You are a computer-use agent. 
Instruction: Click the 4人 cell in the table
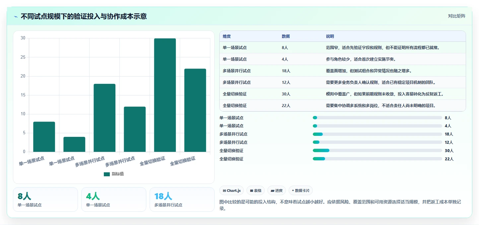pyautogui.click(x=285, y=59)
